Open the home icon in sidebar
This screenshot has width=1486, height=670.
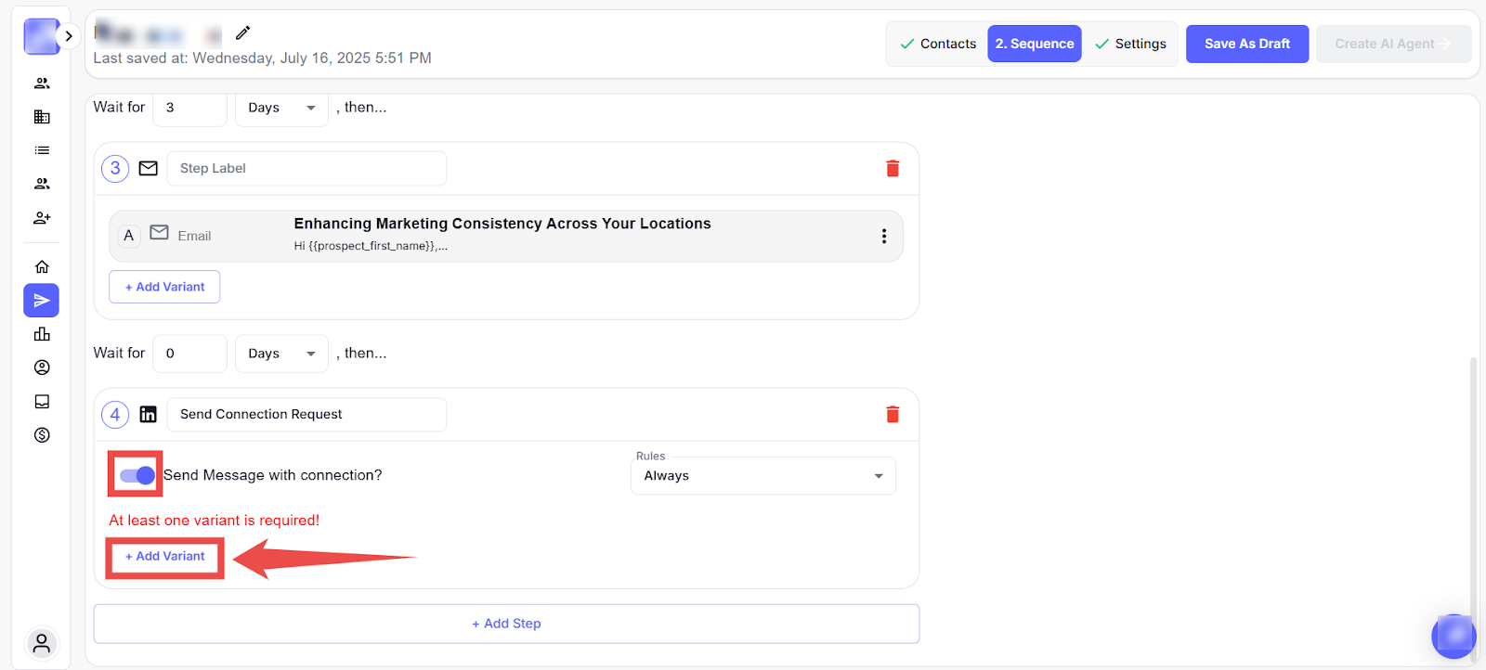[42, 267]
